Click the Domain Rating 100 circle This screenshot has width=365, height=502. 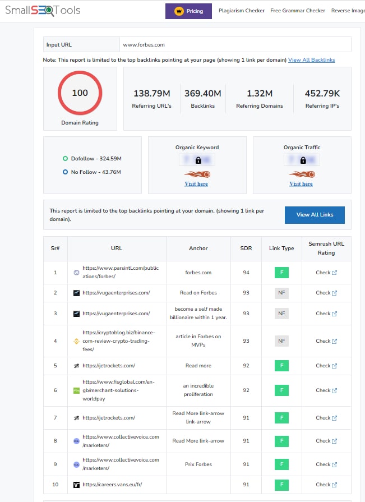[80, 93]
